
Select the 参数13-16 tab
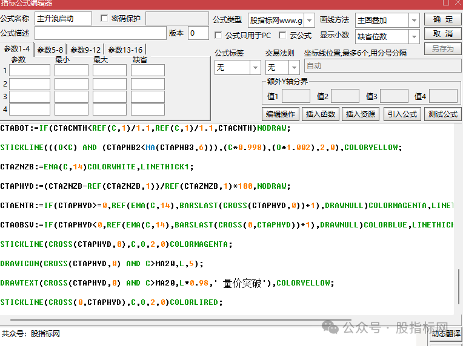pos(125,50)
